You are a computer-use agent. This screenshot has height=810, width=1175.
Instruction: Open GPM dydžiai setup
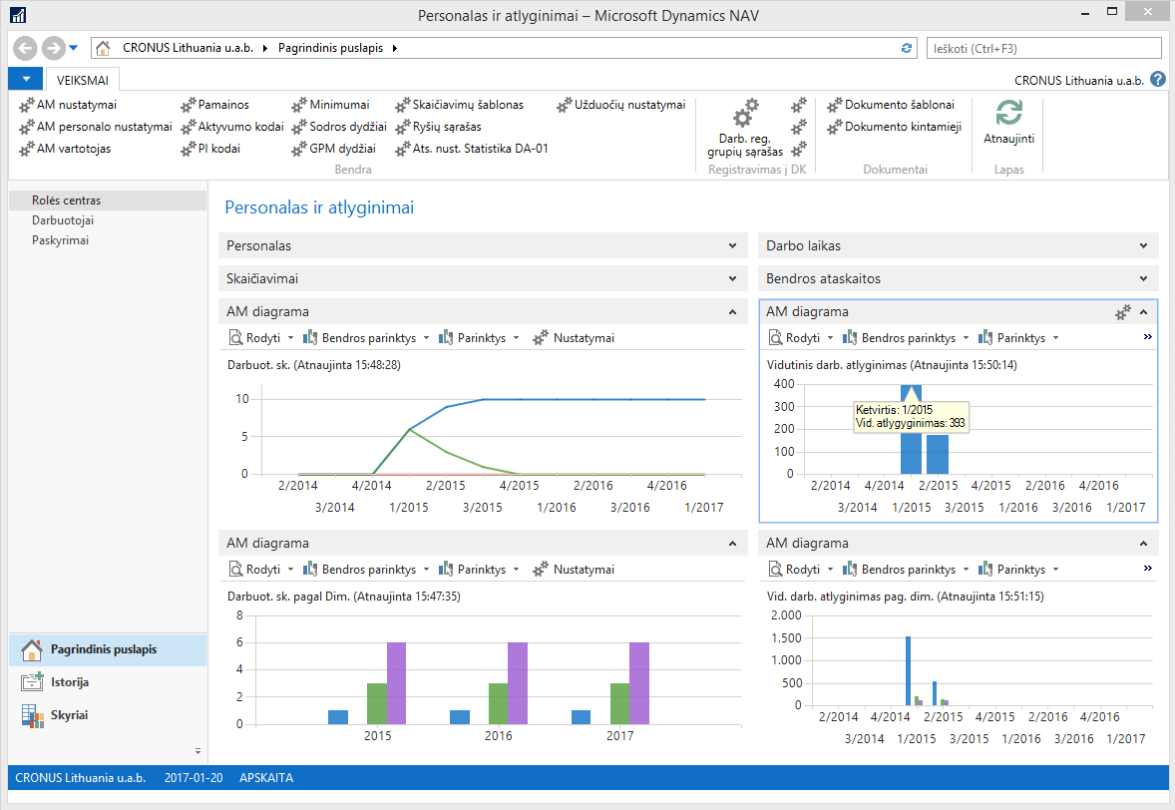click(334, 149)
